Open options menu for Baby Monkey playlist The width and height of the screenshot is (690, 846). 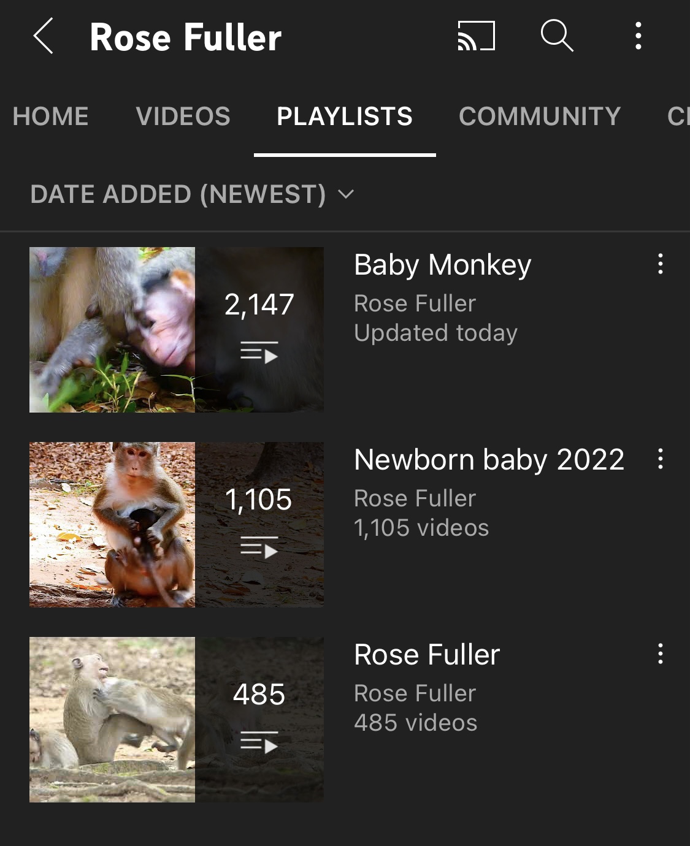[660, 264]
